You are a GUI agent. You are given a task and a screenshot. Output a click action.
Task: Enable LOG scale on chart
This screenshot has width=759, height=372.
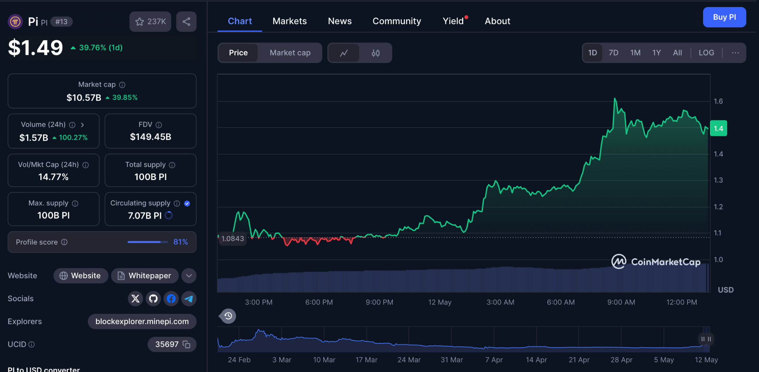[x=706, y=53]
